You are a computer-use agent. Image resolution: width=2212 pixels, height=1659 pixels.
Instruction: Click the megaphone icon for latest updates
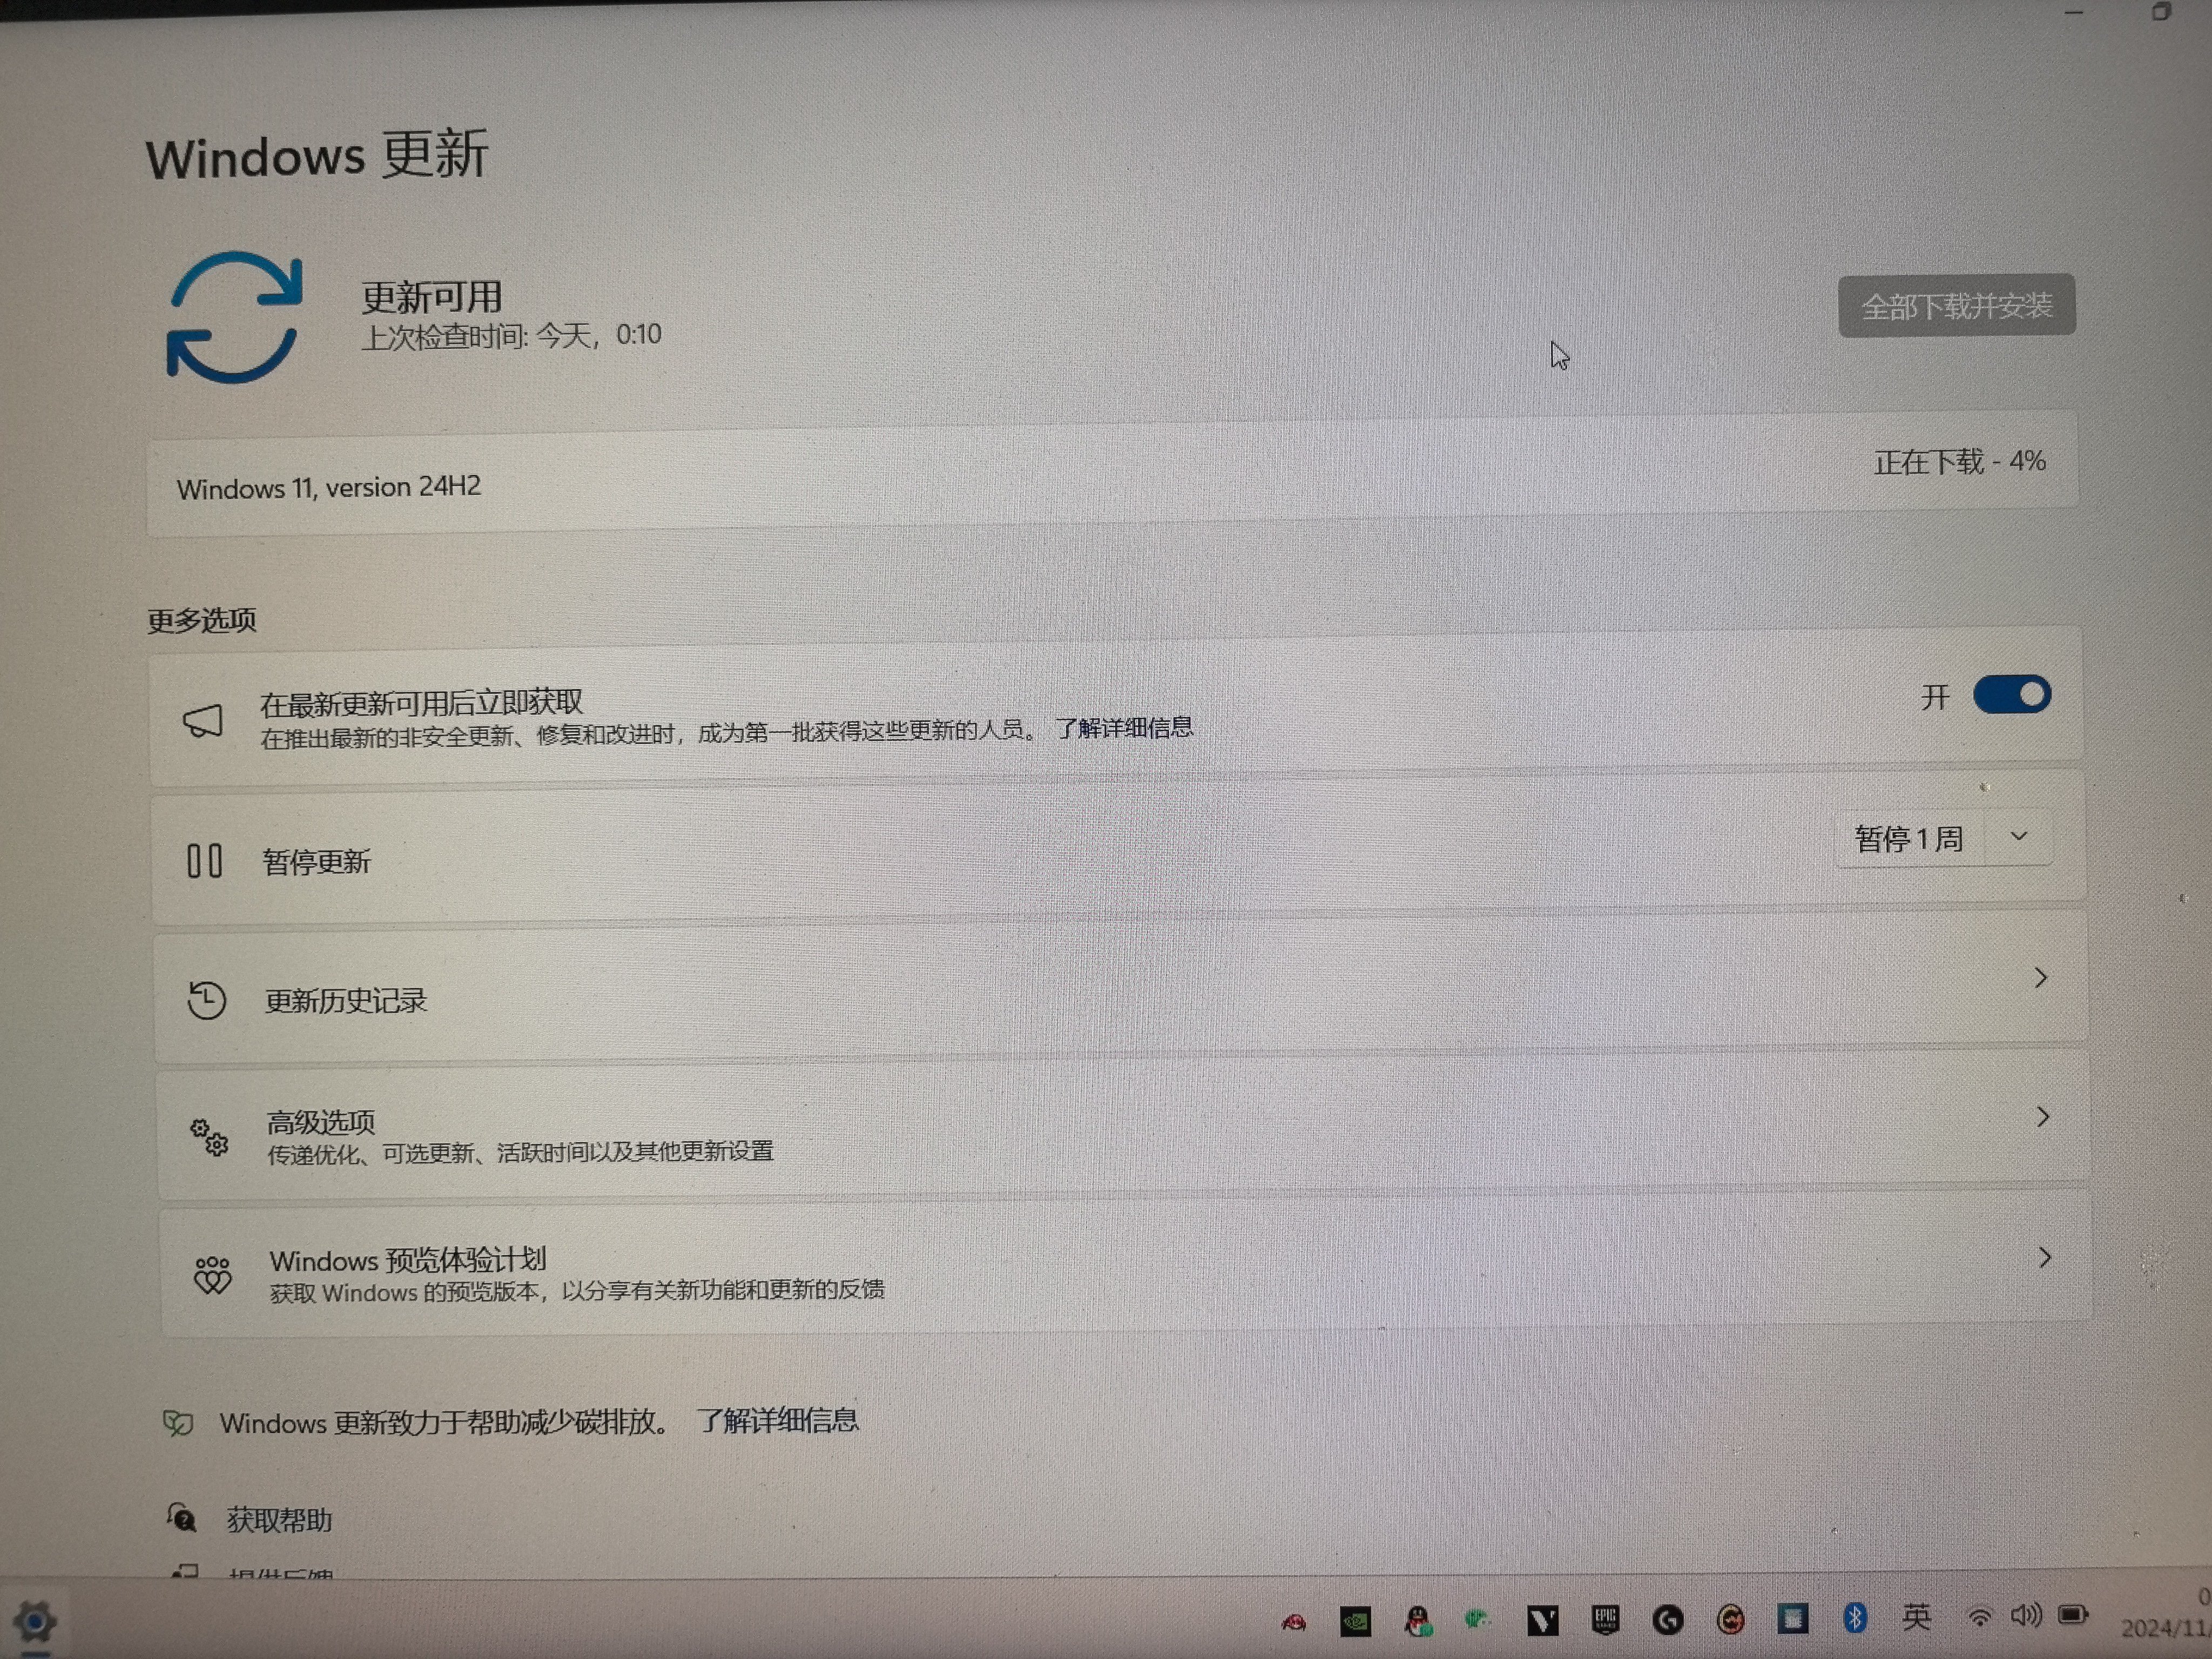(x=203, y=720)
